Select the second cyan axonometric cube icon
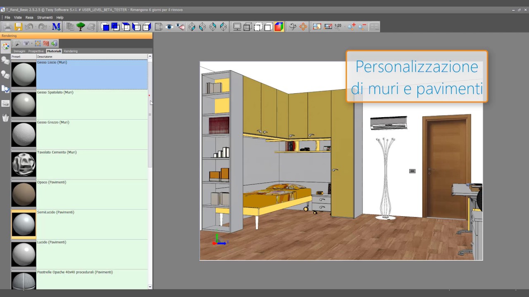Image resolution: width=529 pixels, height=297 pixels. [x=202, y=27]
